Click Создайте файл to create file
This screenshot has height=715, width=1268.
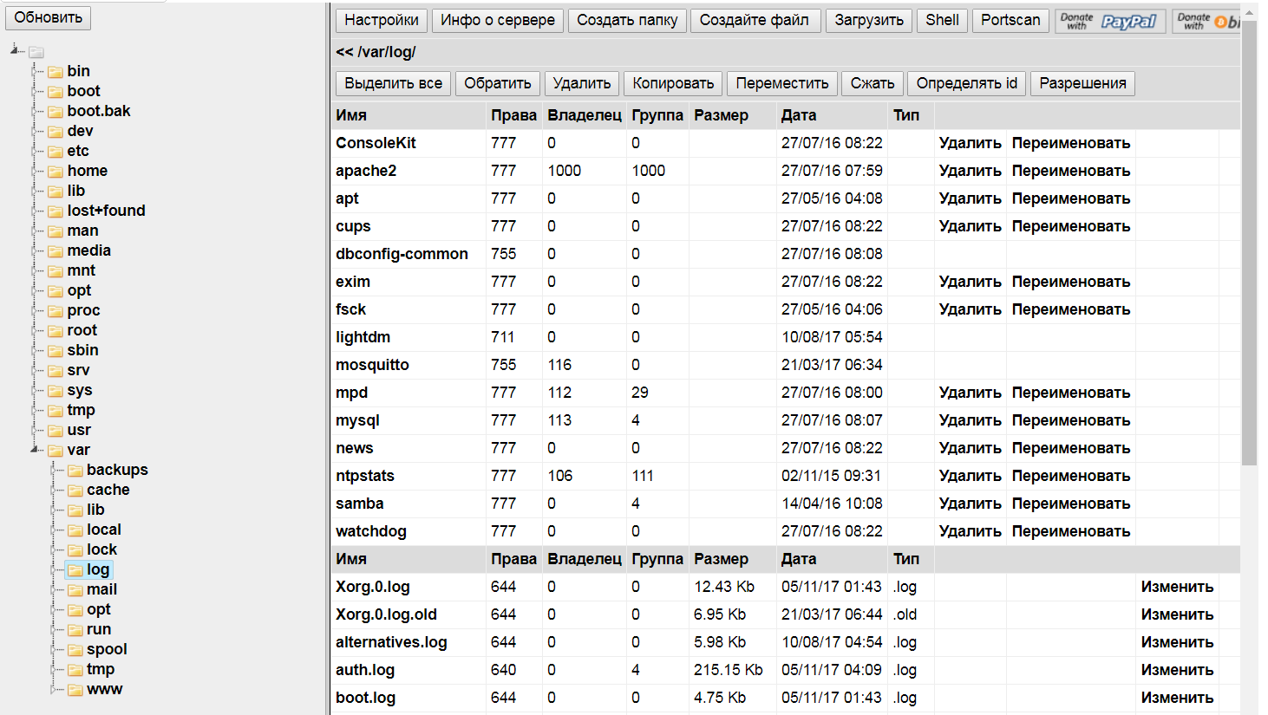[755, 20]
